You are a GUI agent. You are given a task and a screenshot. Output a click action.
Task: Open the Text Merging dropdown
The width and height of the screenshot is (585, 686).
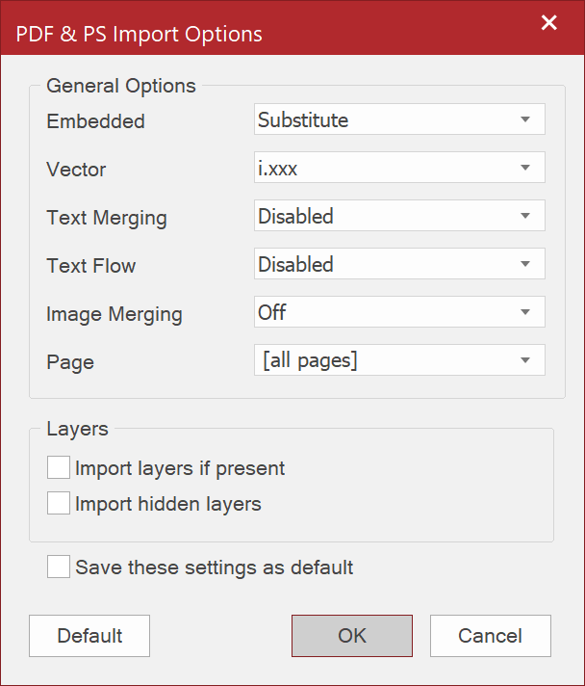[x=399, y=216]
